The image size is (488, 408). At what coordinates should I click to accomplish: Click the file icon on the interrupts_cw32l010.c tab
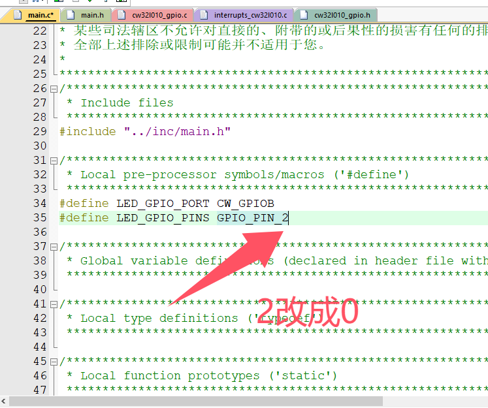pyautogui.click(x=204, y=14)
